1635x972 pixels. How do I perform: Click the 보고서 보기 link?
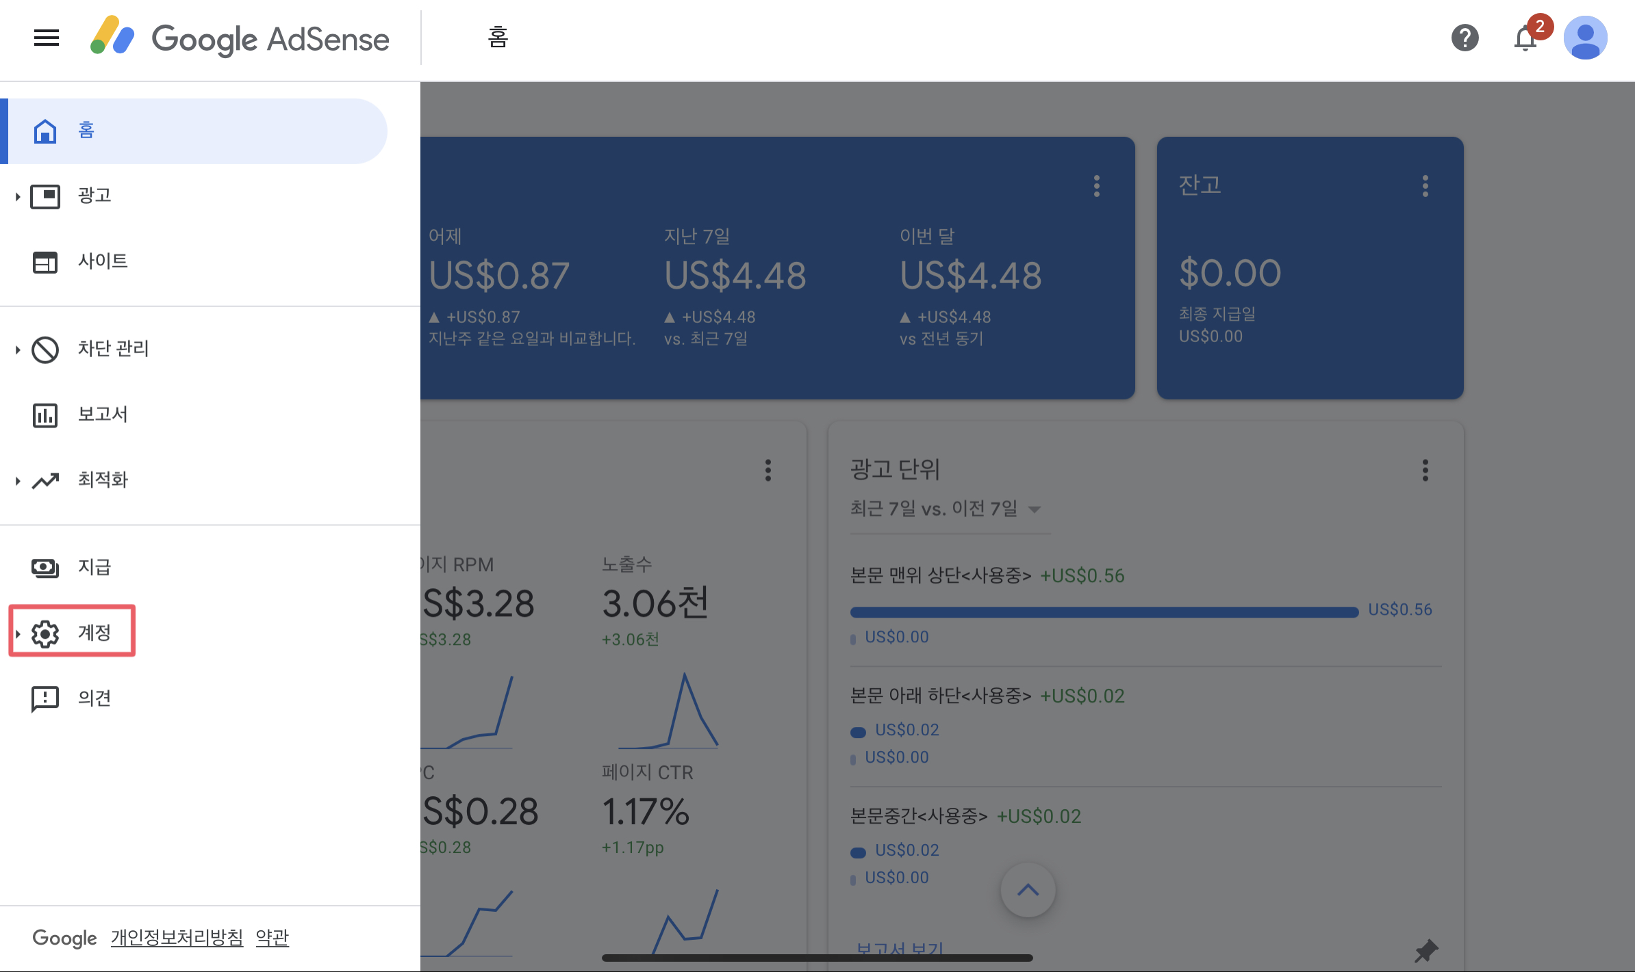point(900,951)
